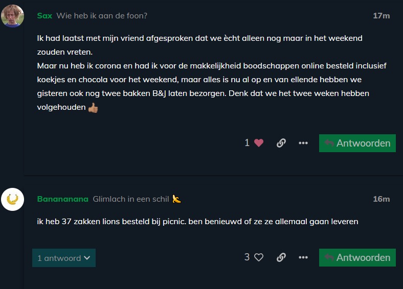This screenshot has width=403, height=289.
Task: Expand the 1 antwoord replies
Action: 64,258
